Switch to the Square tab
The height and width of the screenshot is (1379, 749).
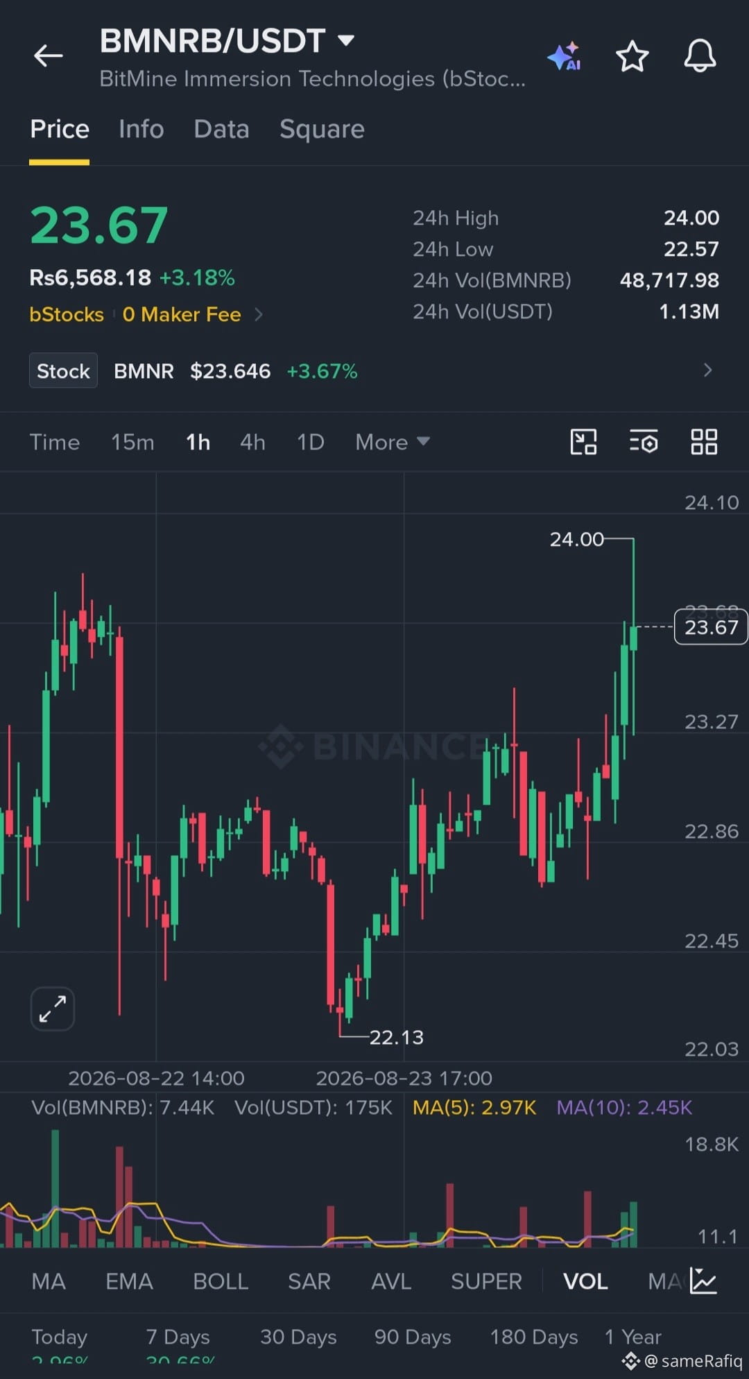322,129
